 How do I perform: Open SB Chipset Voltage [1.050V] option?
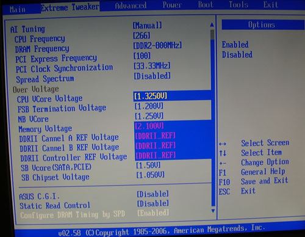[x=151, y=175]
